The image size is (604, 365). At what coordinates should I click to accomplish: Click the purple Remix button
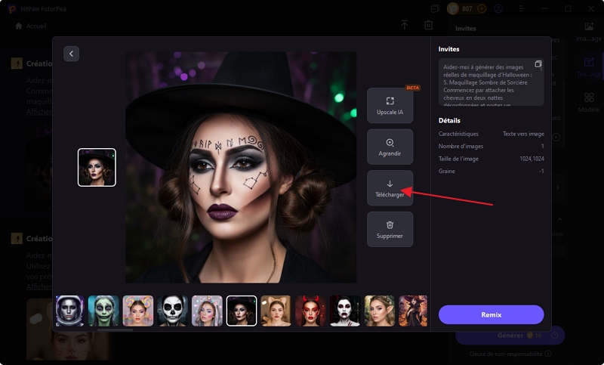pos(492,315)
